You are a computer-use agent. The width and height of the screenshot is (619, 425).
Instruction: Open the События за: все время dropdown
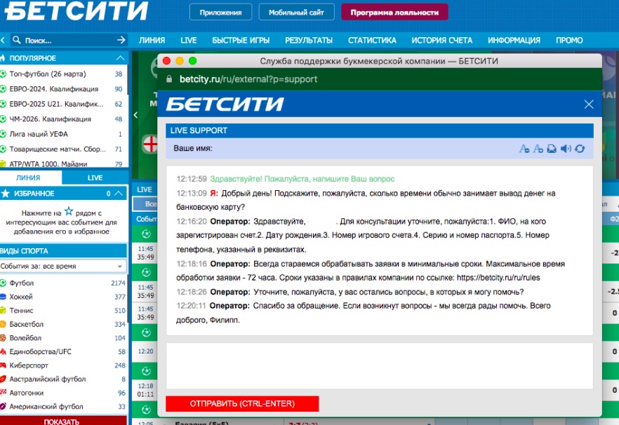tap(62, 266)
